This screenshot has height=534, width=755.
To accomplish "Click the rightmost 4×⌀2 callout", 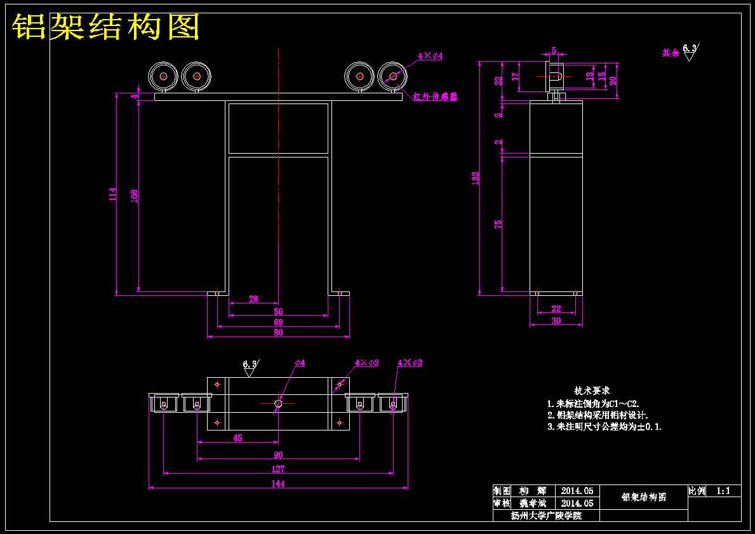I will pos(410,363).
